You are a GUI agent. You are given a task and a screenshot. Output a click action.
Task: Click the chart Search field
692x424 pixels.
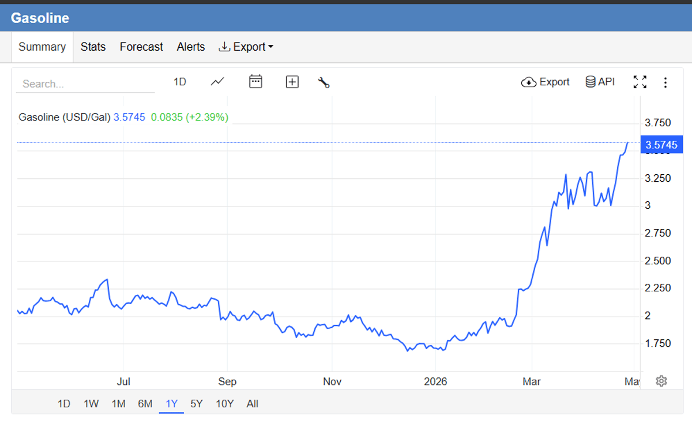click(85, 84)
